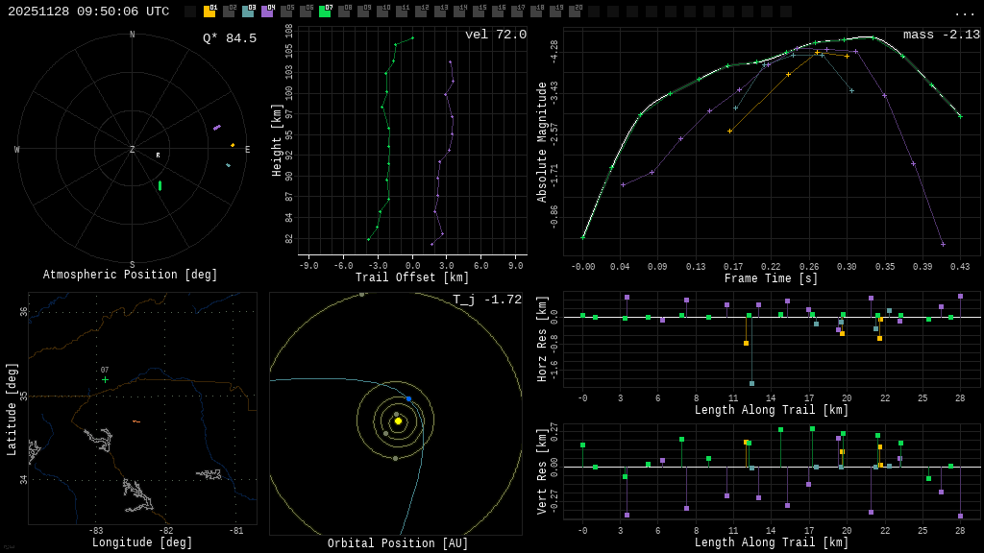Image resolution: width=984 pixels, height=553 pixels.
Task: Select the inactive station 20 box
Action: click(x=575, y=12)
